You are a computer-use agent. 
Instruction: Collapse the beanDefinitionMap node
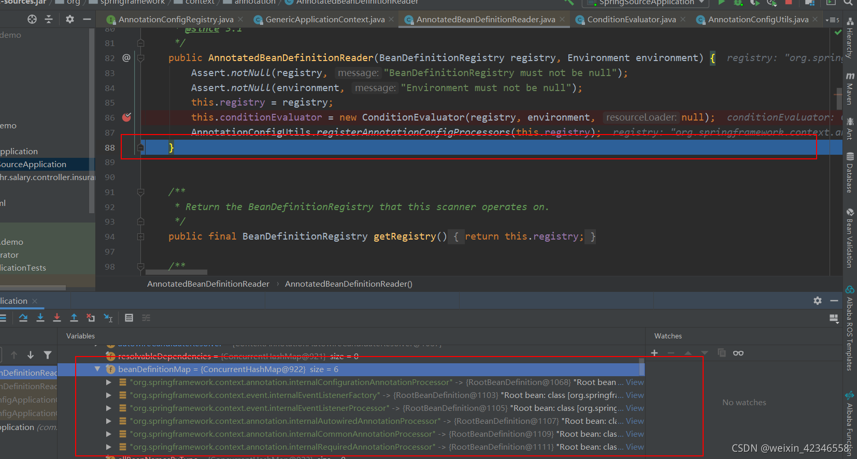click(x=97, y=369)
